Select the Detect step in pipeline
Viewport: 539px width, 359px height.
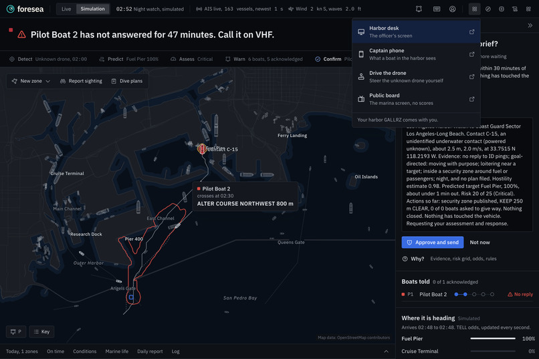tap(48, 59)
